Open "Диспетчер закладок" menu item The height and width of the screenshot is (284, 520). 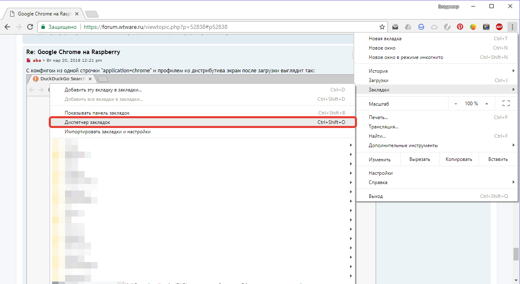tap(87, 122)
